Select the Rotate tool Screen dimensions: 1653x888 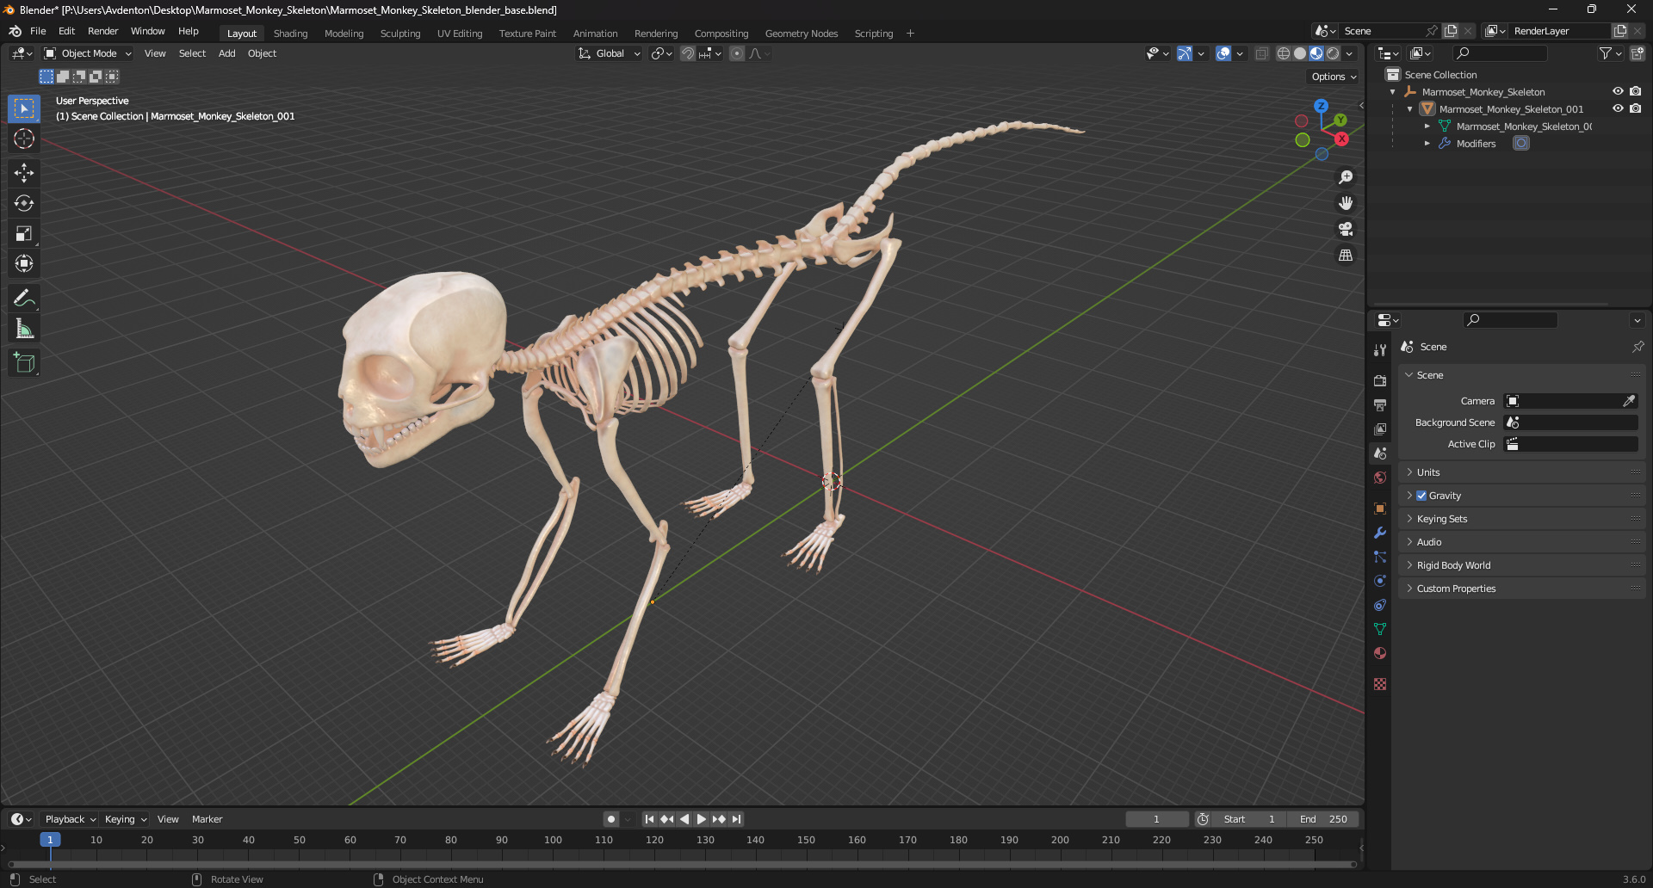[24, 203]
